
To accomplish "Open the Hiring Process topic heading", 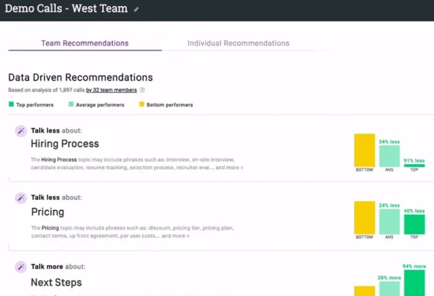I will click(65, 144).
